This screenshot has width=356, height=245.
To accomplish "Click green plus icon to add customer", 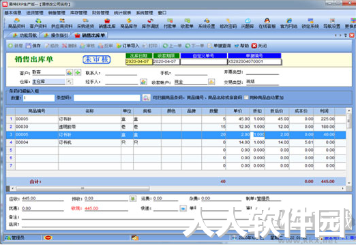I will click(78, 73).
